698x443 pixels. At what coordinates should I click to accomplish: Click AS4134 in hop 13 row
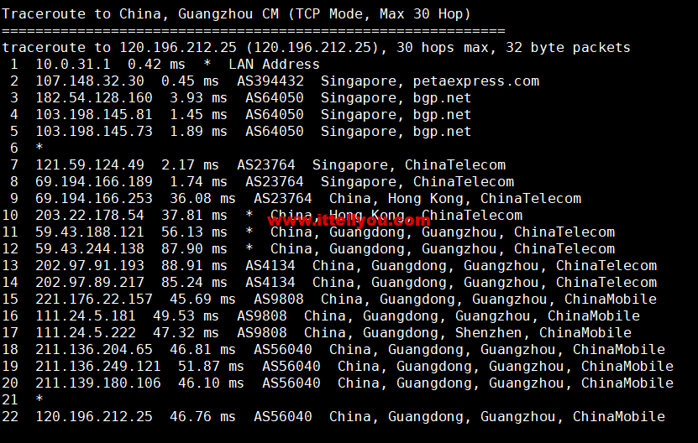point(270,265)
